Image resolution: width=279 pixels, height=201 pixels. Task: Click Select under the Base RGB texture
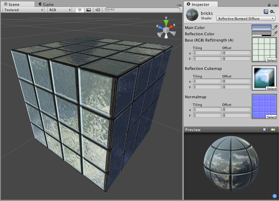click(272, 60)
